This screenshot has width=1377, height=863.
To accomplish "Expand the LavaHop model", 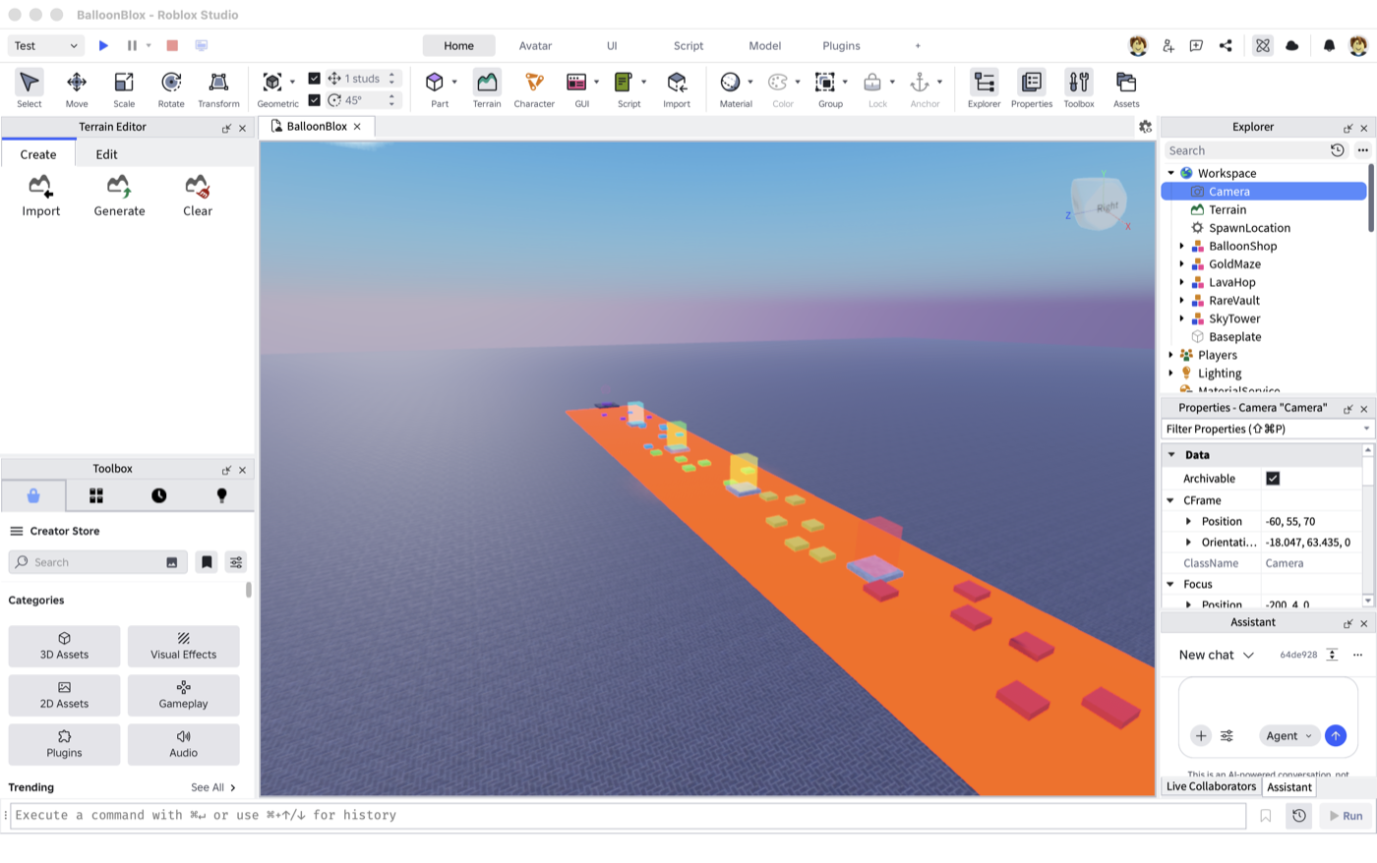I will coord(1181,283).
